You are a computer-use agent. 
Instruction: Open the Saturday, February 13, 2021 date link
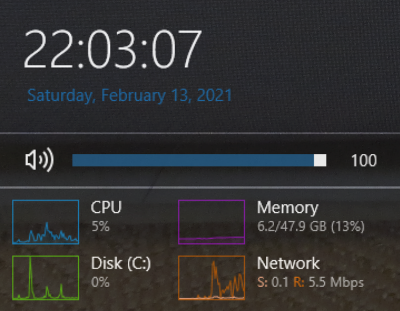tap(130, 95)
